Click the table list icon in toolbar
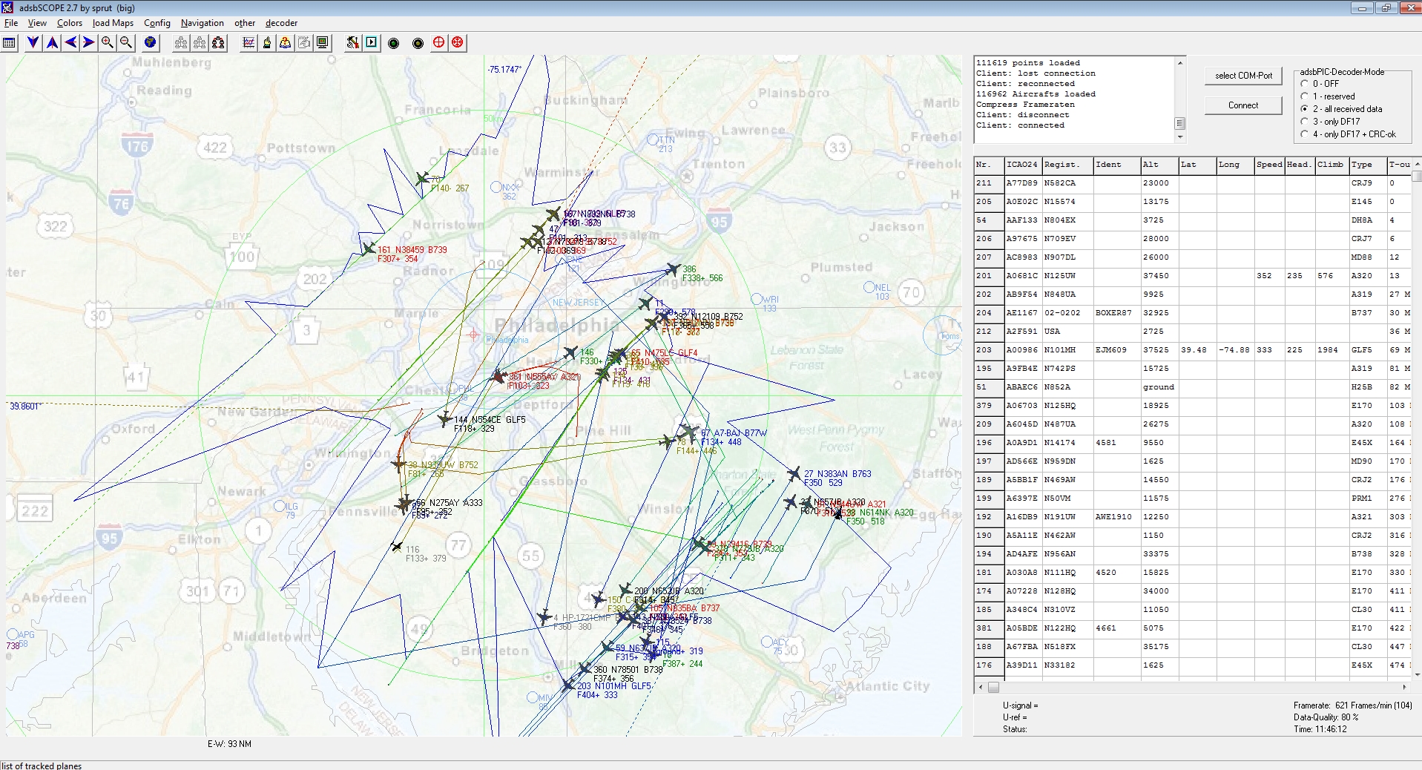Screen dimensions: 1422x770 [10, 43]
